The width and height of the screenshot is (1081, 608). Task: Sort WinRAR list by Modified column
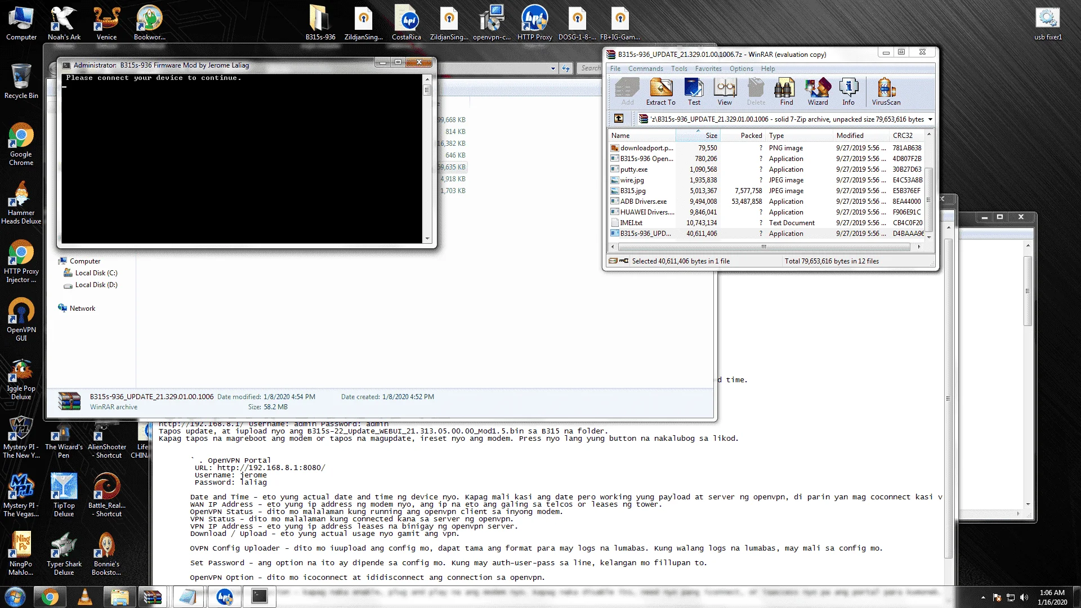tap(861, 135)
